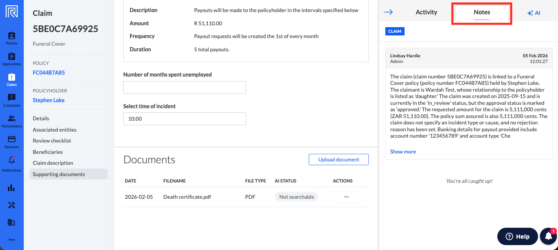Image resolution: width=558 pixels, height=250 pixels.
Task: Open the Help button
Action: pos(518,236)
